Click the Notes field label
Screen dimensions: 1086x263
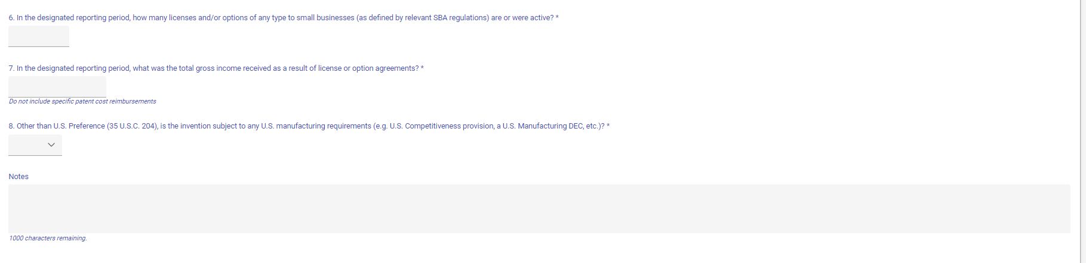[x=19, y=177]
